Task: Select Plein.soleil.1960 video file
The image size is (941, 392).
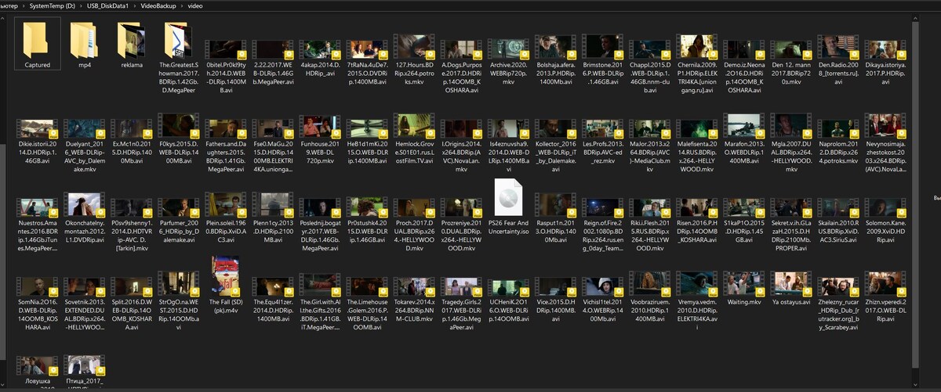Action: [x=225, y=206]
